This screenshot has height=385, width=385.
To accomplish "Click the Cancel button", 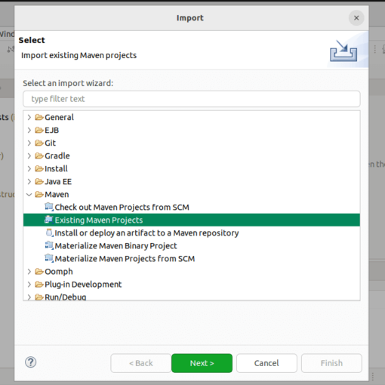I will [x=266, y=363].
